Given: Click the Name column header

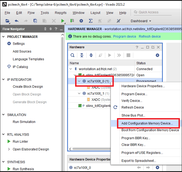Looking at the screenshot, I should coord(101,63).
